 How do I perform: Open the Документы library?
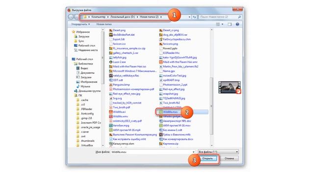pyautogui.click(x=85, y=73)
